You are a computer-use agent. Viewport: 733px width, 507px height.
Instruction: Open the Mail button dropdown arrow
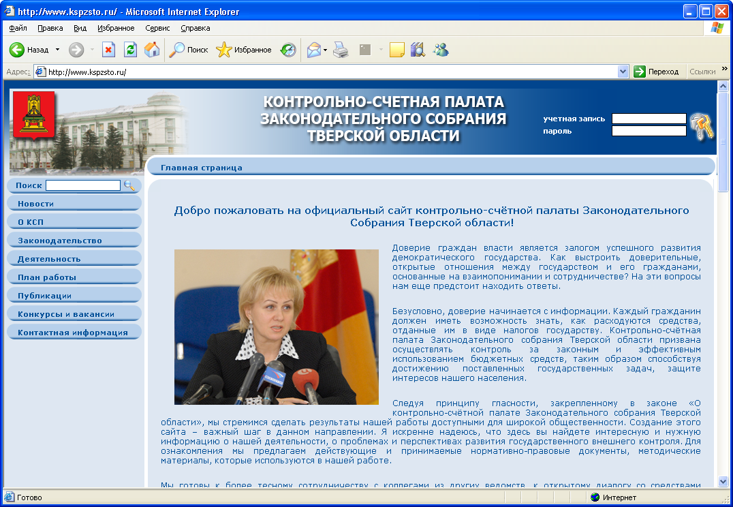[x=326, y=50]
